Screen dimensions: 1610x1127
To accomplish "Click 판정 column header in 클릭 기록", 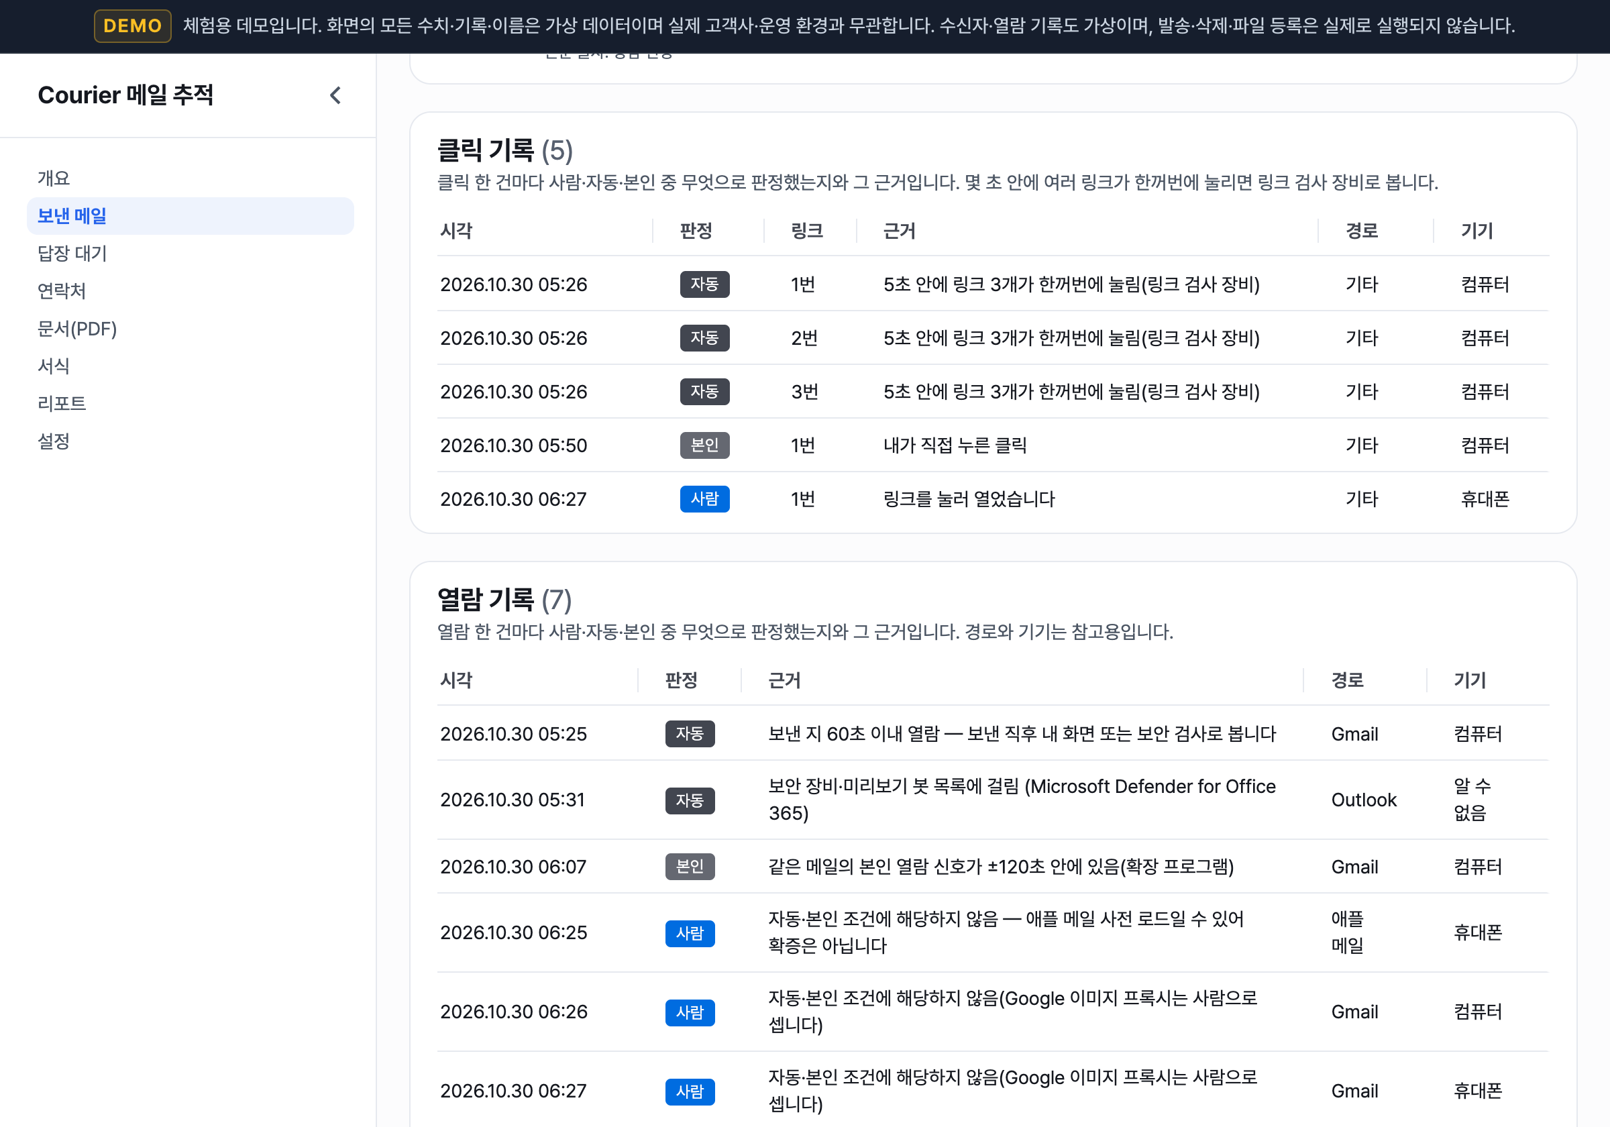I will pyautogui.click(x=696, y=231).
